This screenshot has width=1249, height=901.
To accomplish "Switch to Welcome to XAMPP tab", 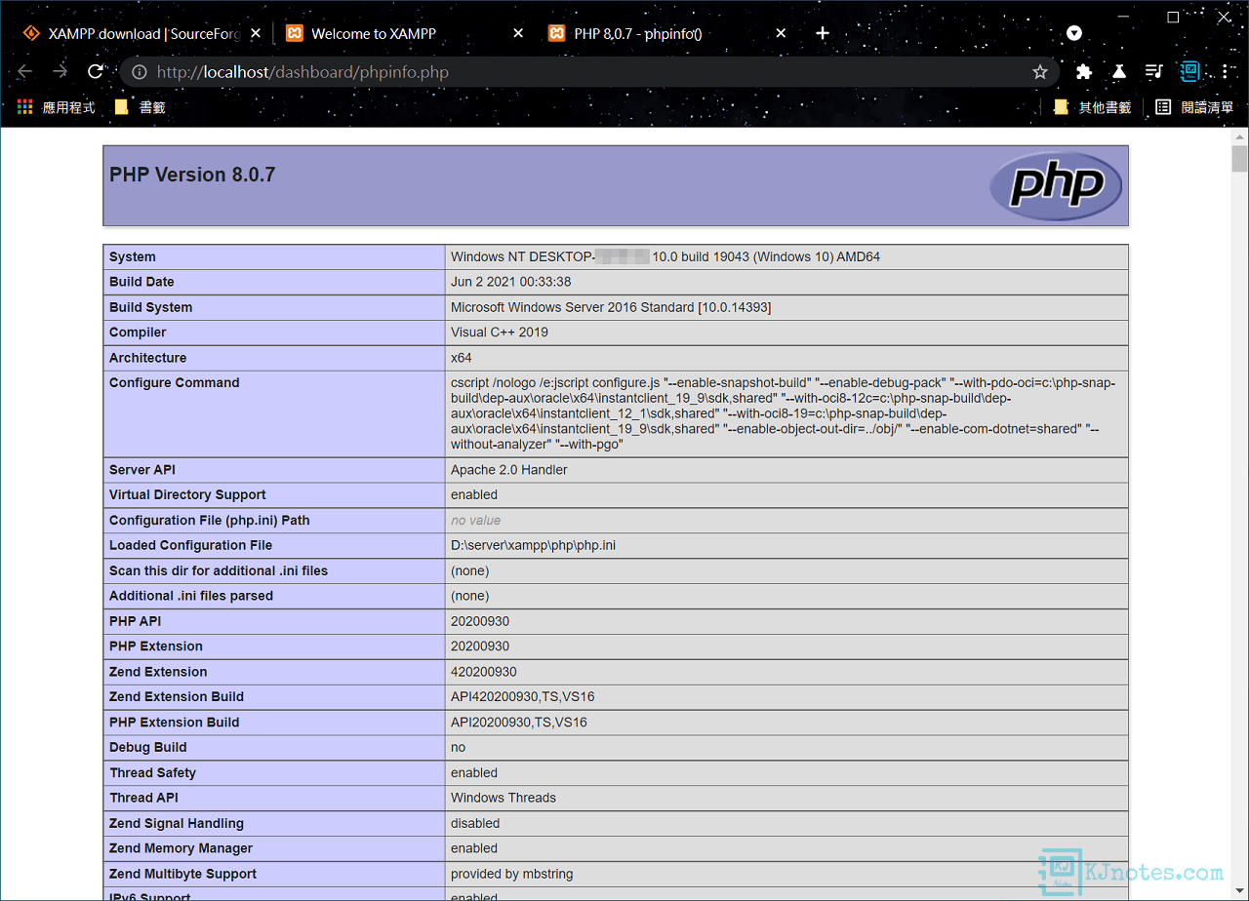I will [404, 33].
